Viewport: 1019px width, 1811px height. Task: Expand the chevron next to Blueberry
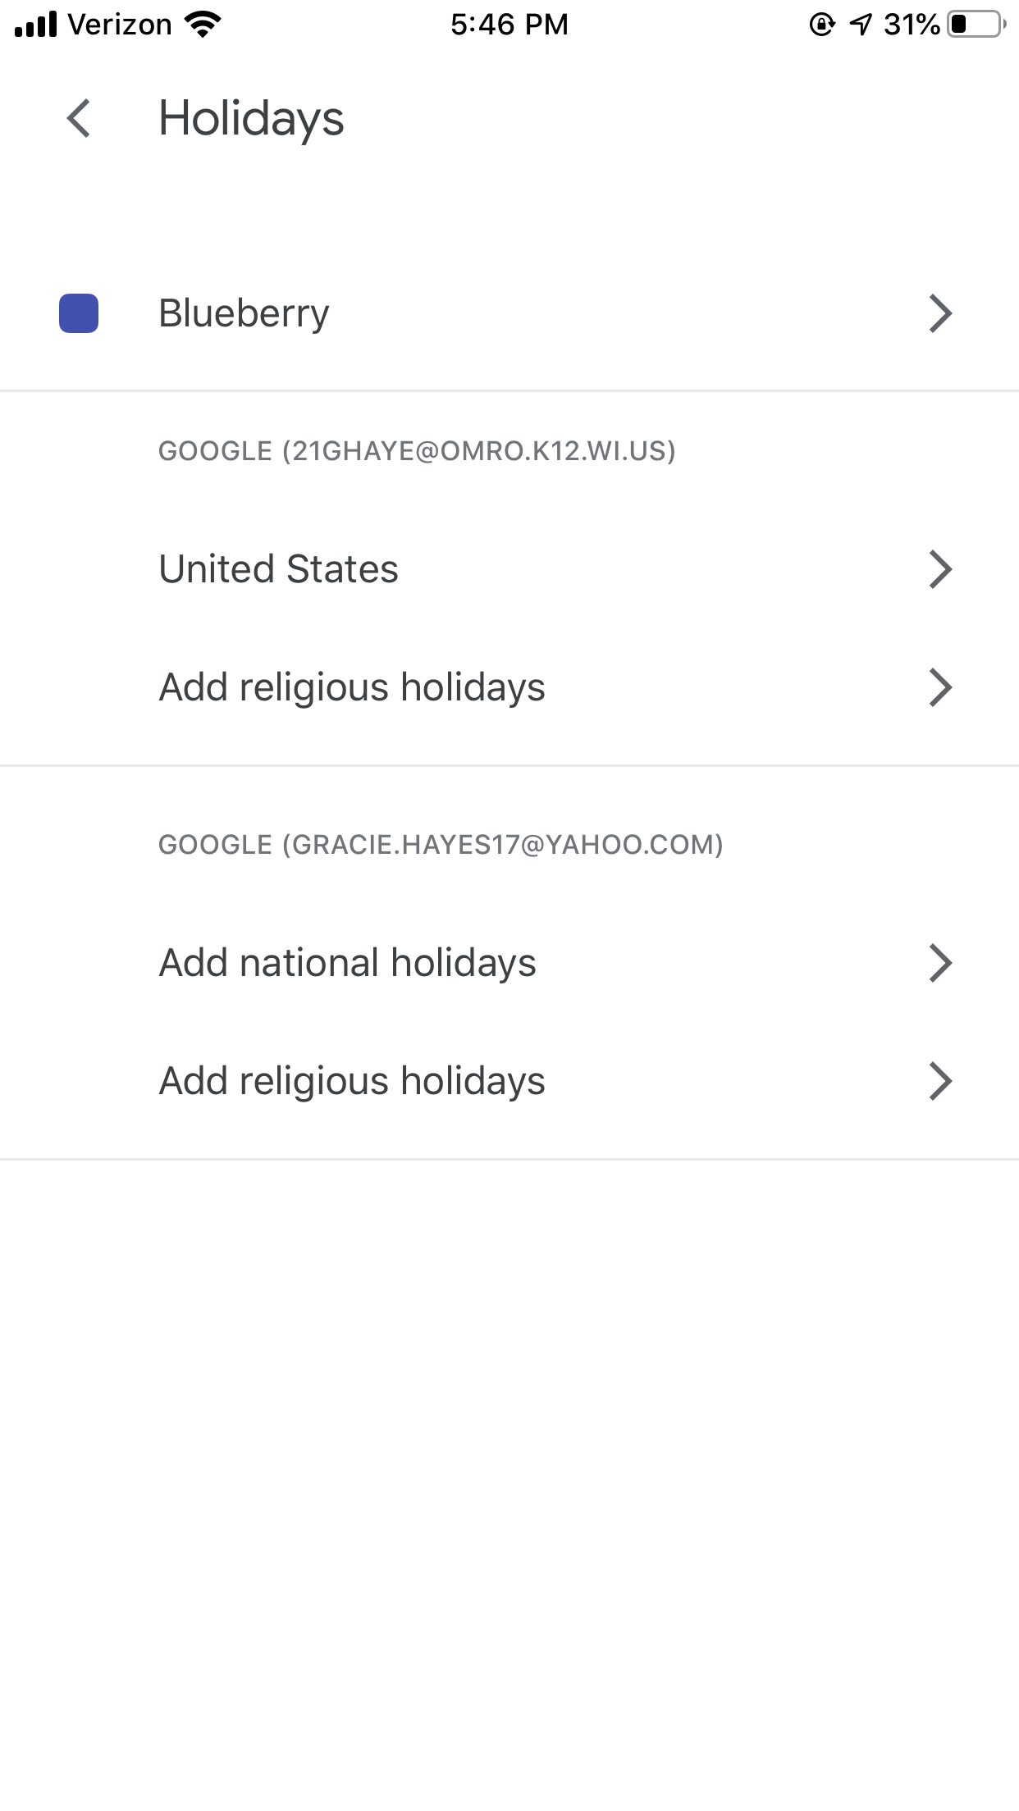pyautogui.click(x=940, y=313)
